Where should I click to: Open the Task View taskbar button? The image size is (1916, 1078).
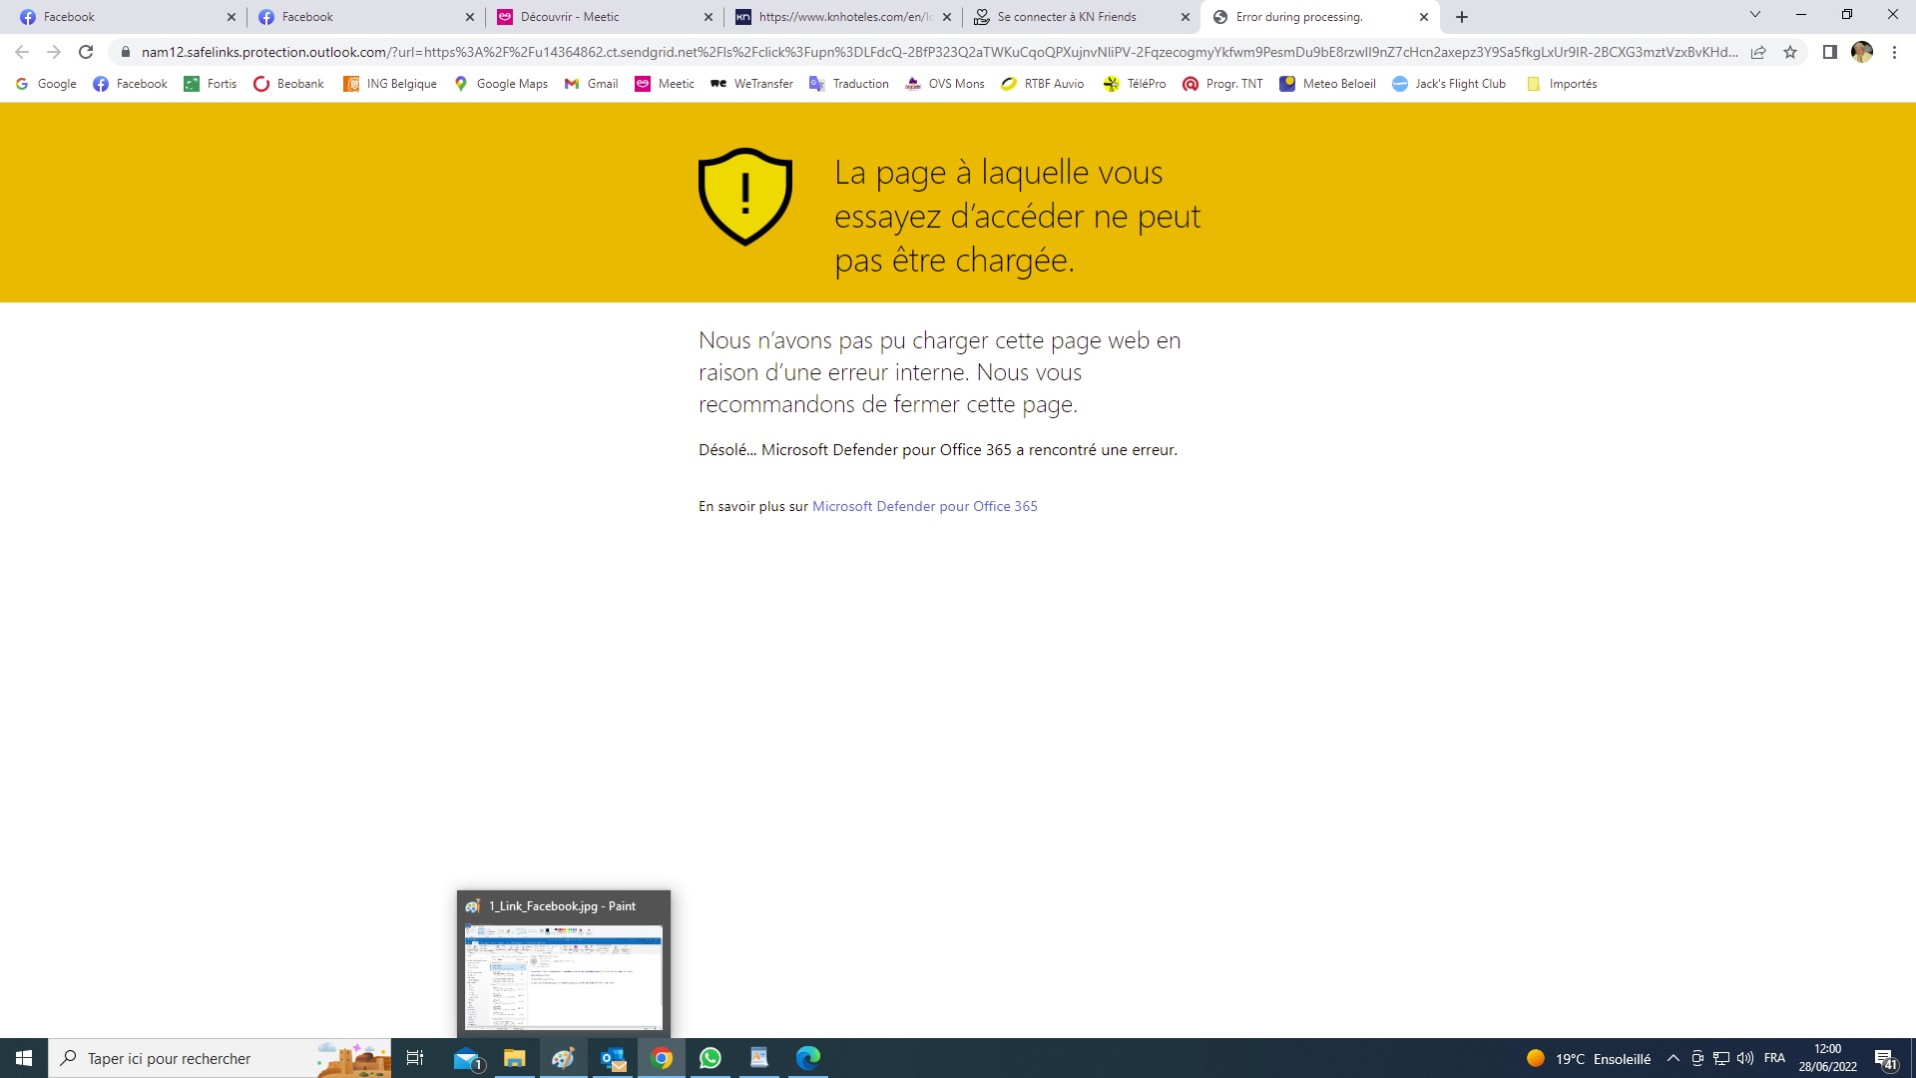pyautogui.click(x=415, y=1058)
